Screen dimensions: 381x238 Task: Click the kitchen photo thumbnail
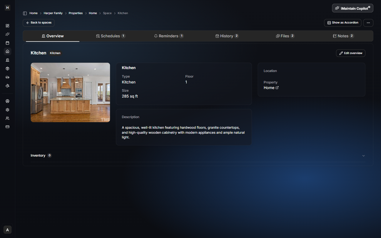pyautogui.click(x=70, y=92)
